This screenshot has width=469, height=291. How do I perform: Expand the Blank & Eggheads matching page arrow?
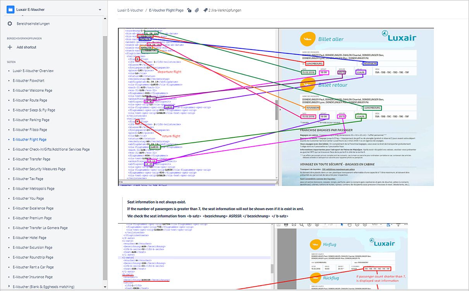(x=9, y=287)
